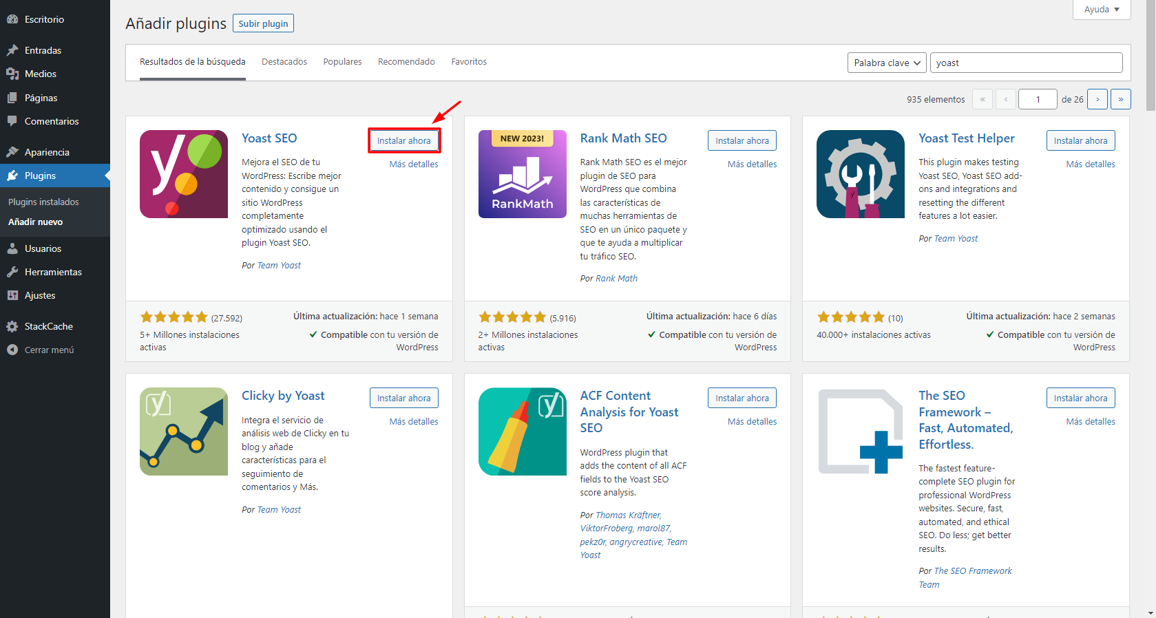Open Más detalles for Clicky by Yoast
1156x618 pixels.
[414, 421]
